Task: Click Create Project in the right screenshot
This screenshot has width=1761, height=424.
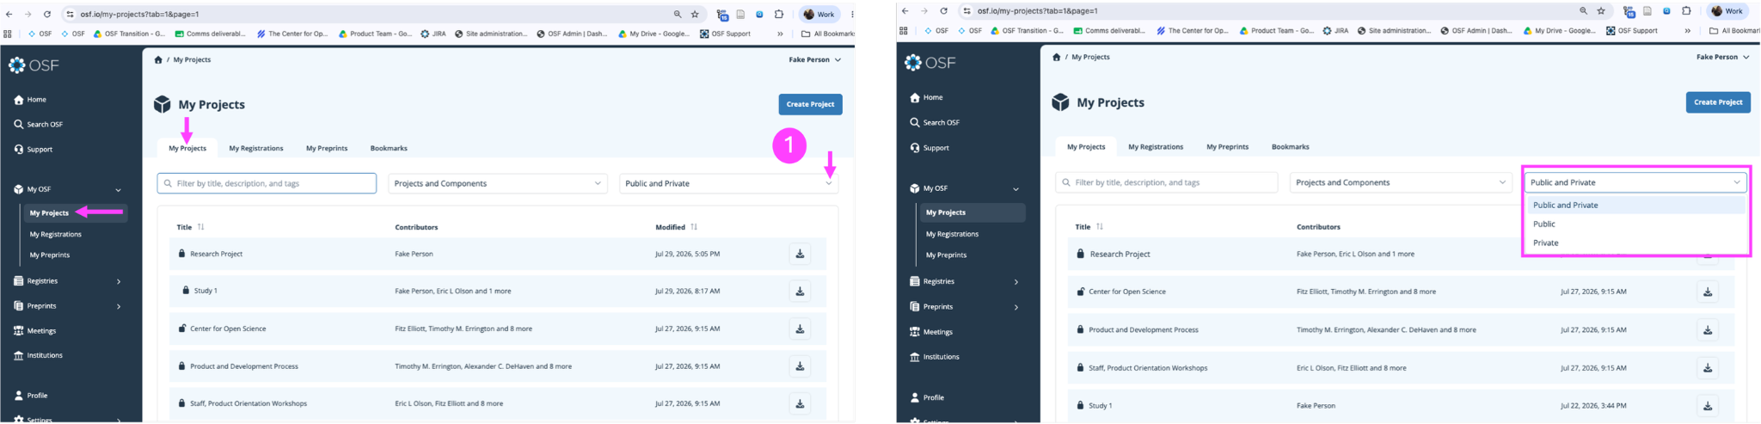Action: [1718, 102]
